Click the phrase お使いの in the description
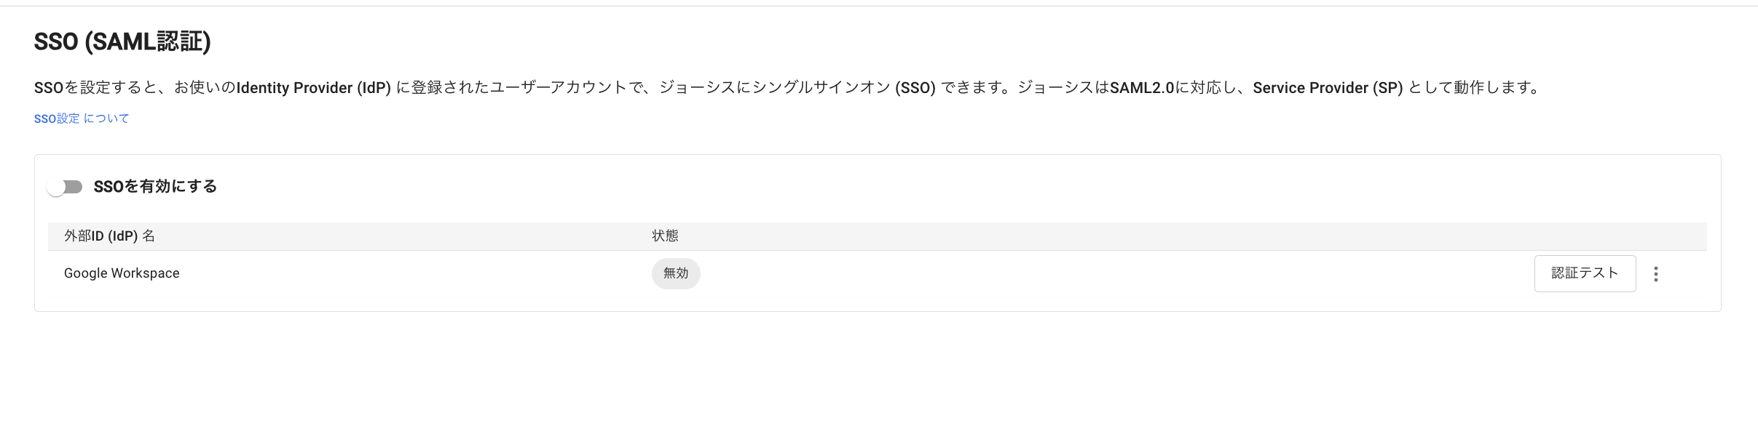The height and width of the screenshot is (442, 1758). coord(205,88)
